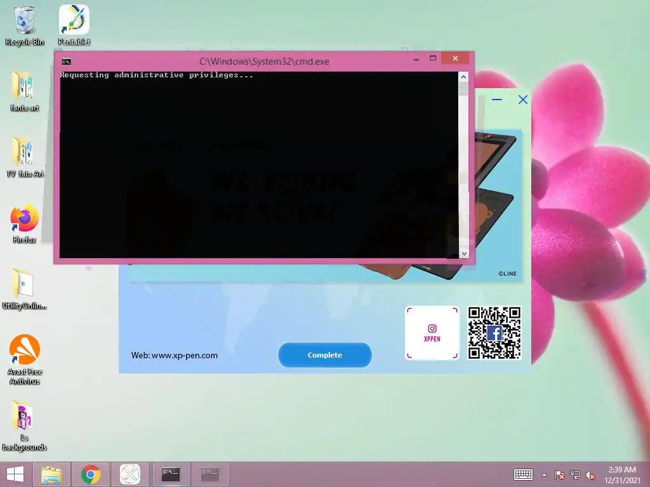This screenshot has height=487, width=650.
Task: Open Avast Free Antivirus shortcut
Action: 25,360
